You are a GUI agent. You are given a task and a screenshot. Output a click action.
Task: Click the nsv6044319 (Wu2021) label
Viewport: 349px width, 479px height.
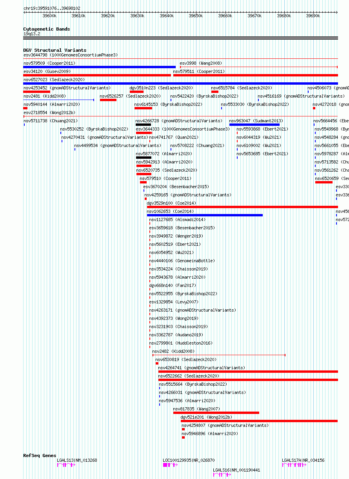point(258,137)
